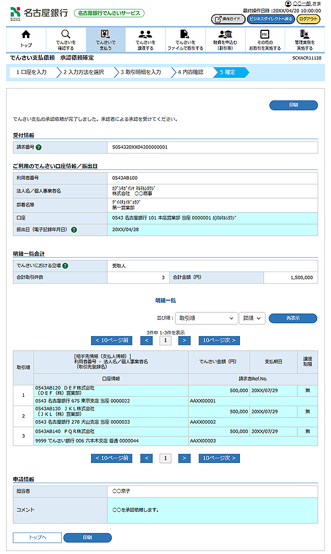Go to ビジネスダイレクトへ戻る
This screenshot has width=331, height=554.
click(270, 19)
